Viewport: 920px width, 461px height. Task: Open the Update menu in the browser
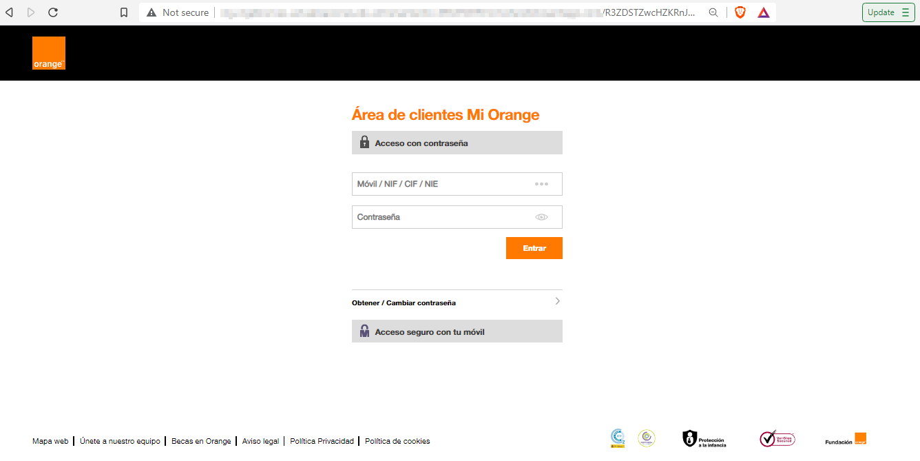pyautogui.click(x=888, y=12)
